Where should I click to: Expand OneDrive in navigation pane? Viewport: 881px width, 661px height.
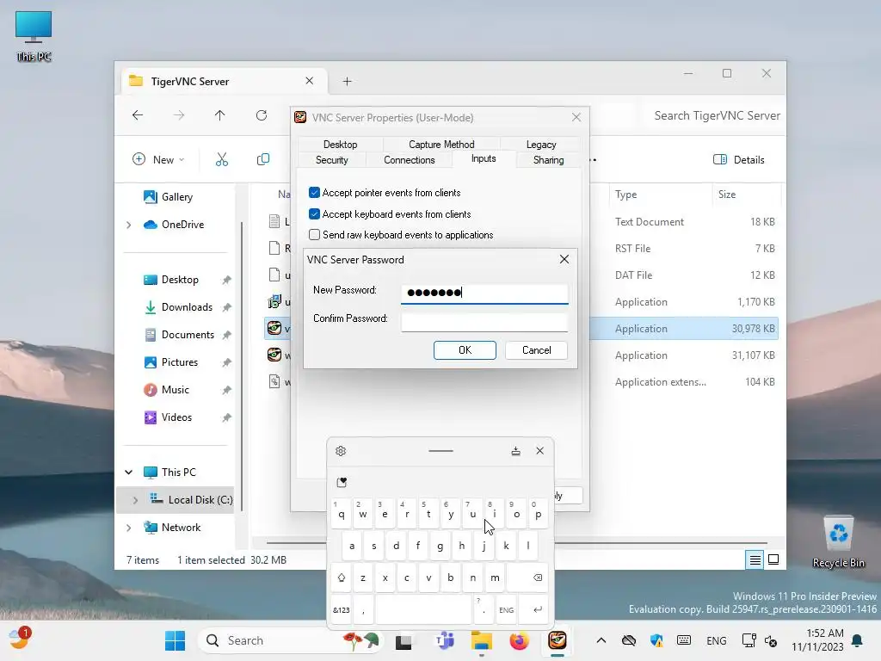click(x=129, y=225)
